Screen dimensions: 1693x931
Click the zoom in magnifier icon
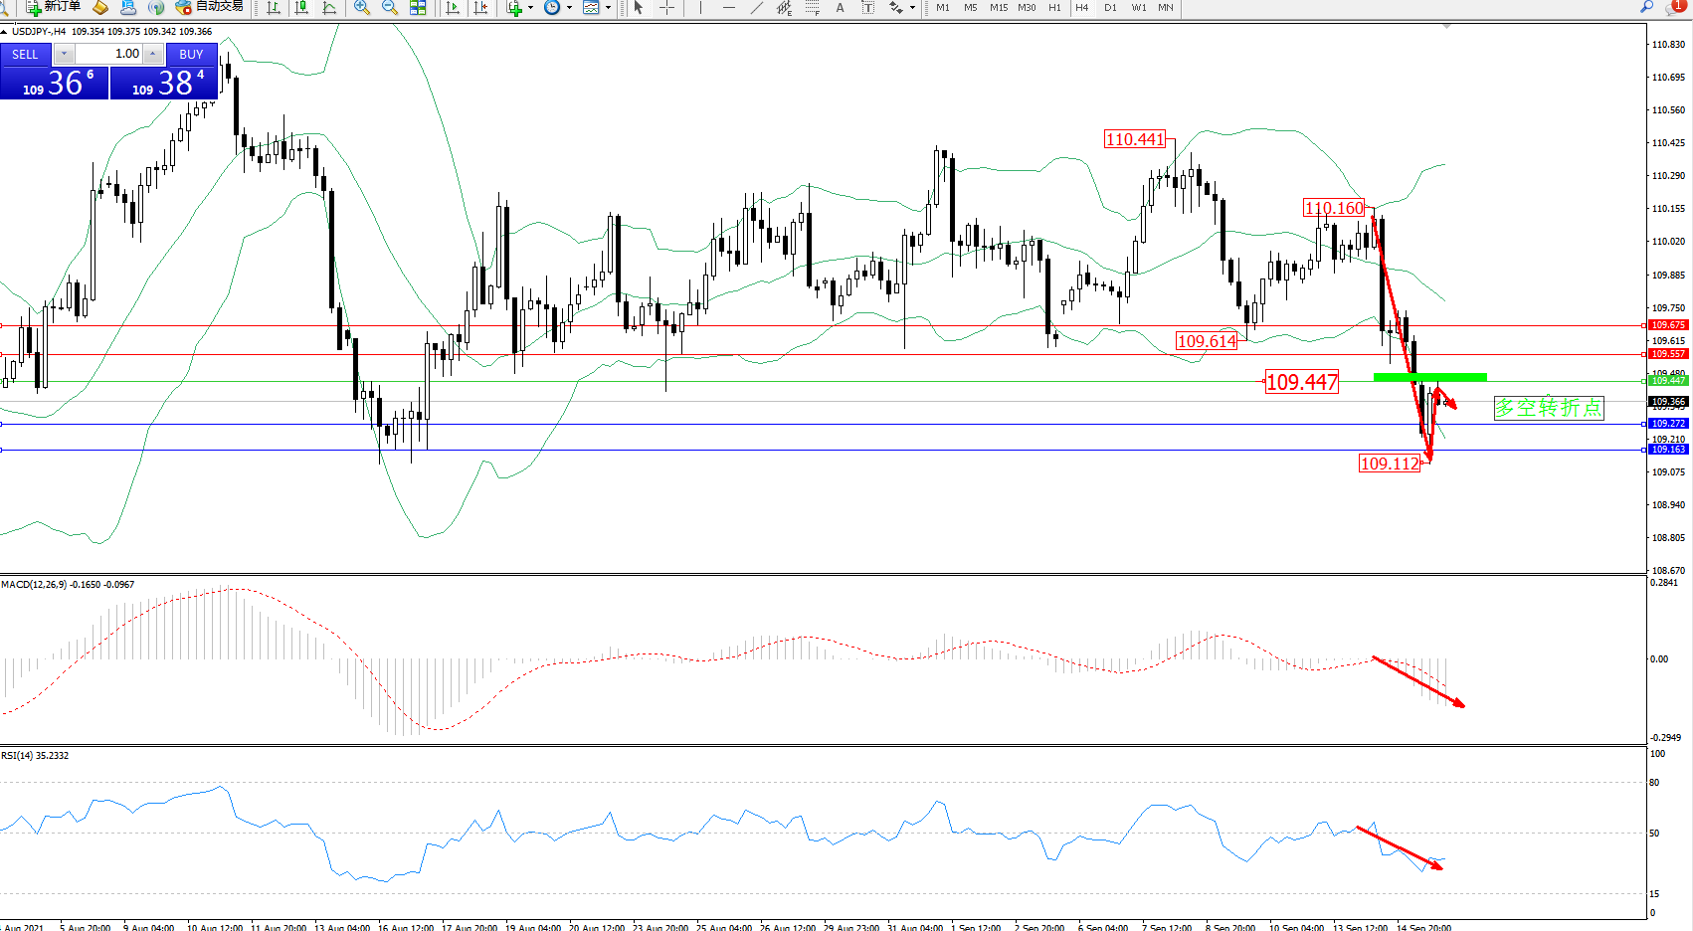tap(362, 8)
